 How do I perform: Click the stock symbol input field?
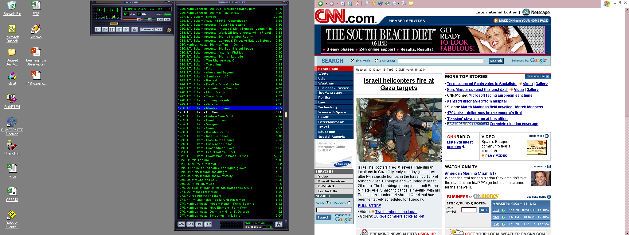469,210
